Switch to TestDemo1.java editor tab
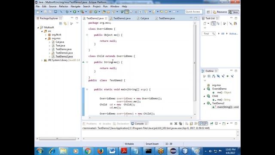 pos(122,18)
